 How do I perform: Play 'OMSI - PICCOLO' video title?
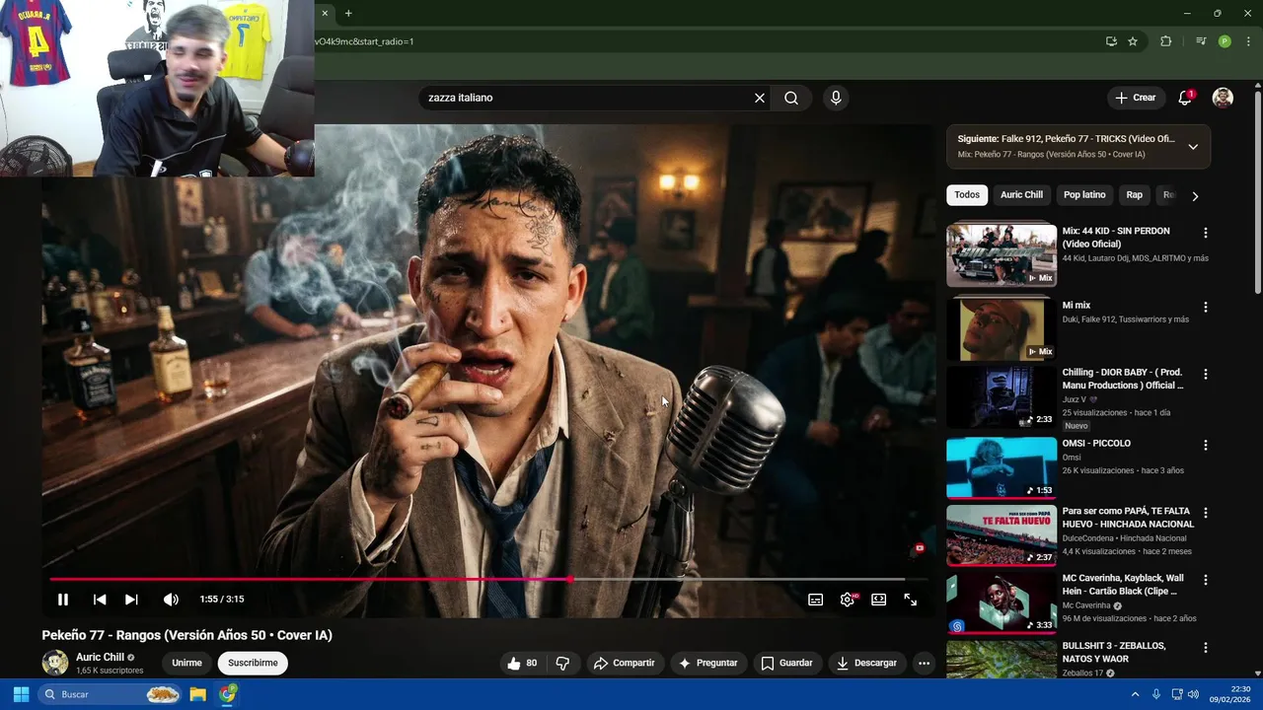(x=1096, y=444)
